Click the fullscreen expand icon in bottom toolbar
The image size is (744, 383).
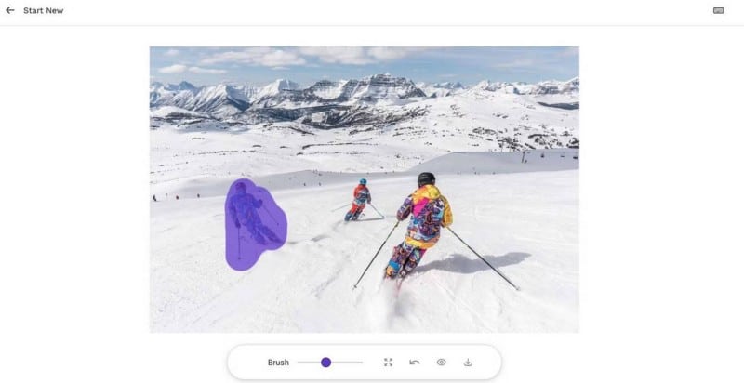point(388,363)
